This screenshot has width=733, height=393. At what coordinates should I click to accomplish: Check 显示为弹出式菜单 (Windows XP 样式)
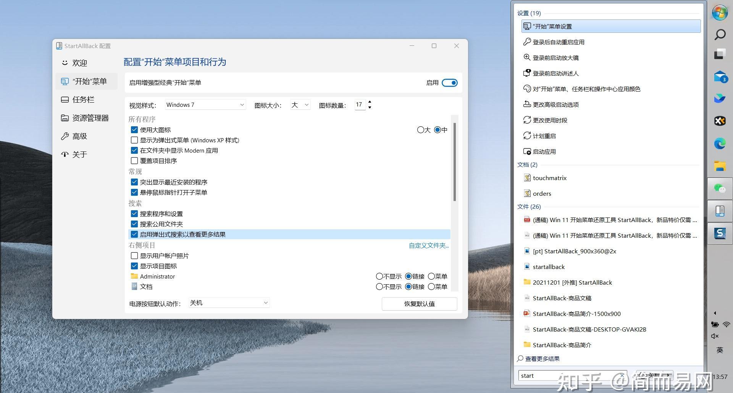(134, 140)
